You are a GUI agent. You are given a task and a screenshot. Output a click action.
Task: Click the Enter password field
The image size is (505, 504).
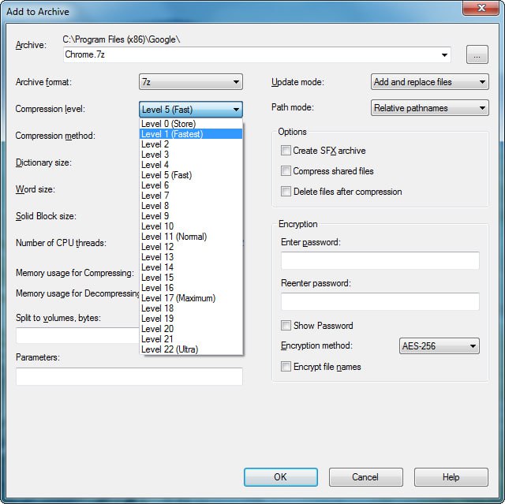click(380, 260)
